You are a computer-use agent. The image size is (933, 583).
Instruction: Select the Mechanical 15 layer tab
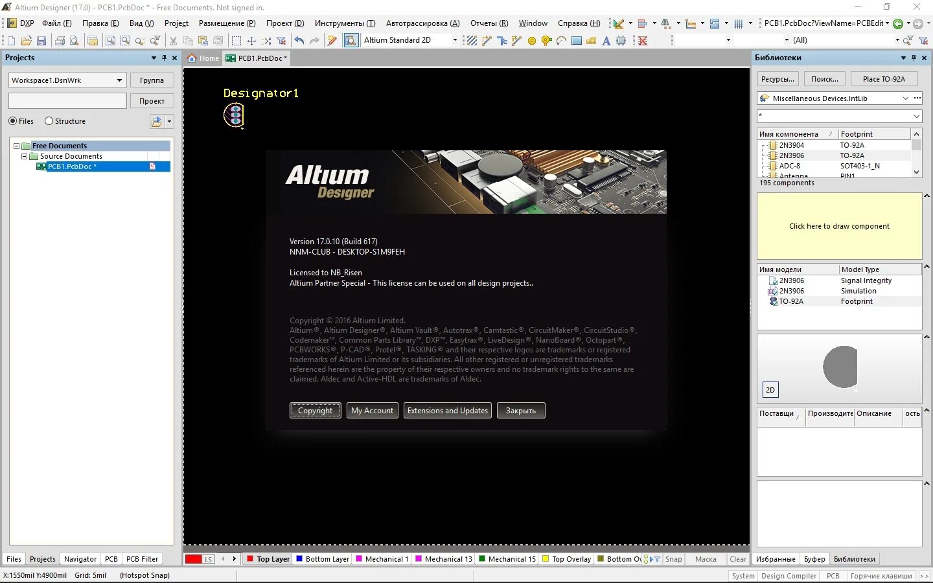(x=507, y=559)
